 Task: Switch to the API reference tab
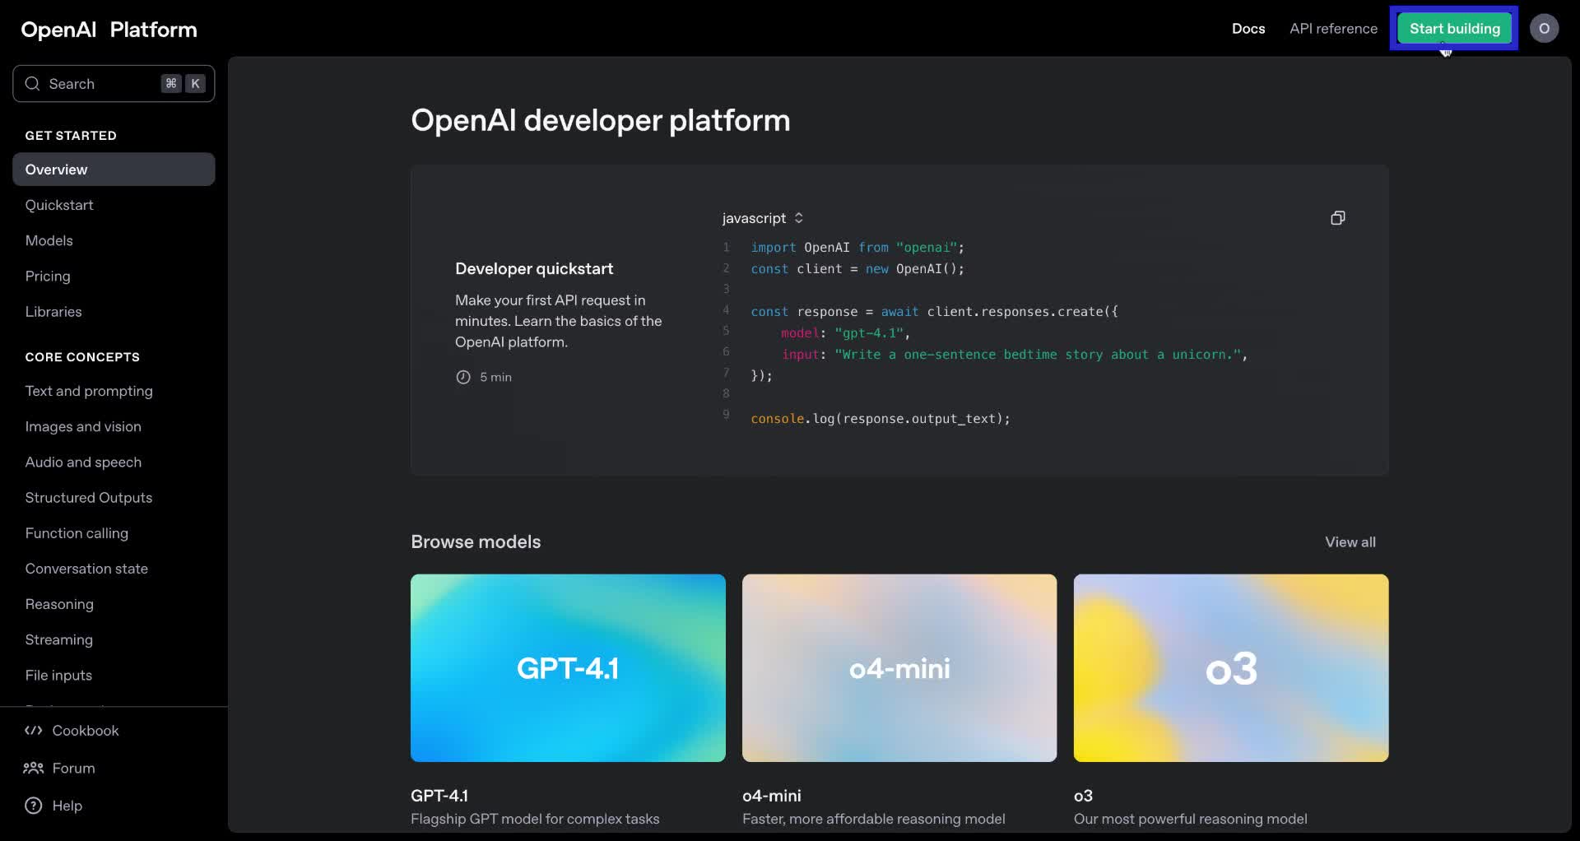tap(1333, 28)
